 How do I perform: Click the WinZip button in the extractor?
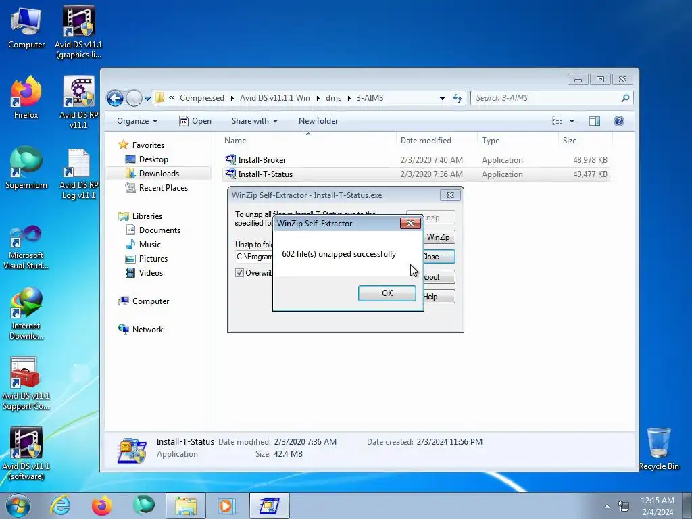[x=439, y=237]
